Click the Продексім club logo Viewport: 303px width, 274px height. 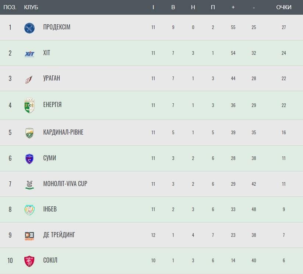coord(29,28)
